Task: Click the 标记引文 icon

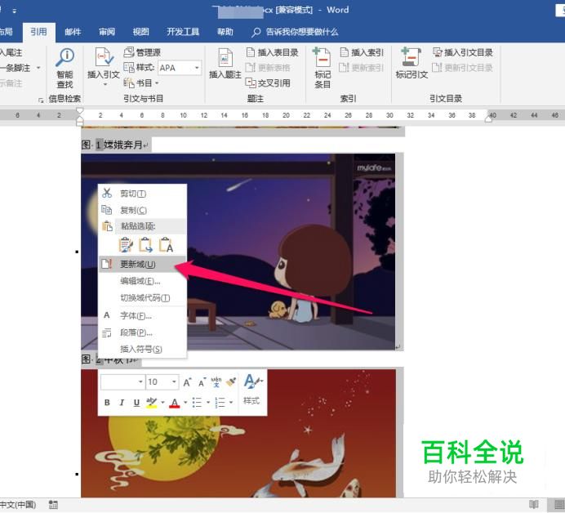Action: pos(412,64)
